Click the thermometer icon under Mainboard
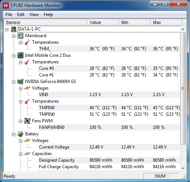Image resolution: width=190 pixels, height=182 pixels. [x=27, y=42]
